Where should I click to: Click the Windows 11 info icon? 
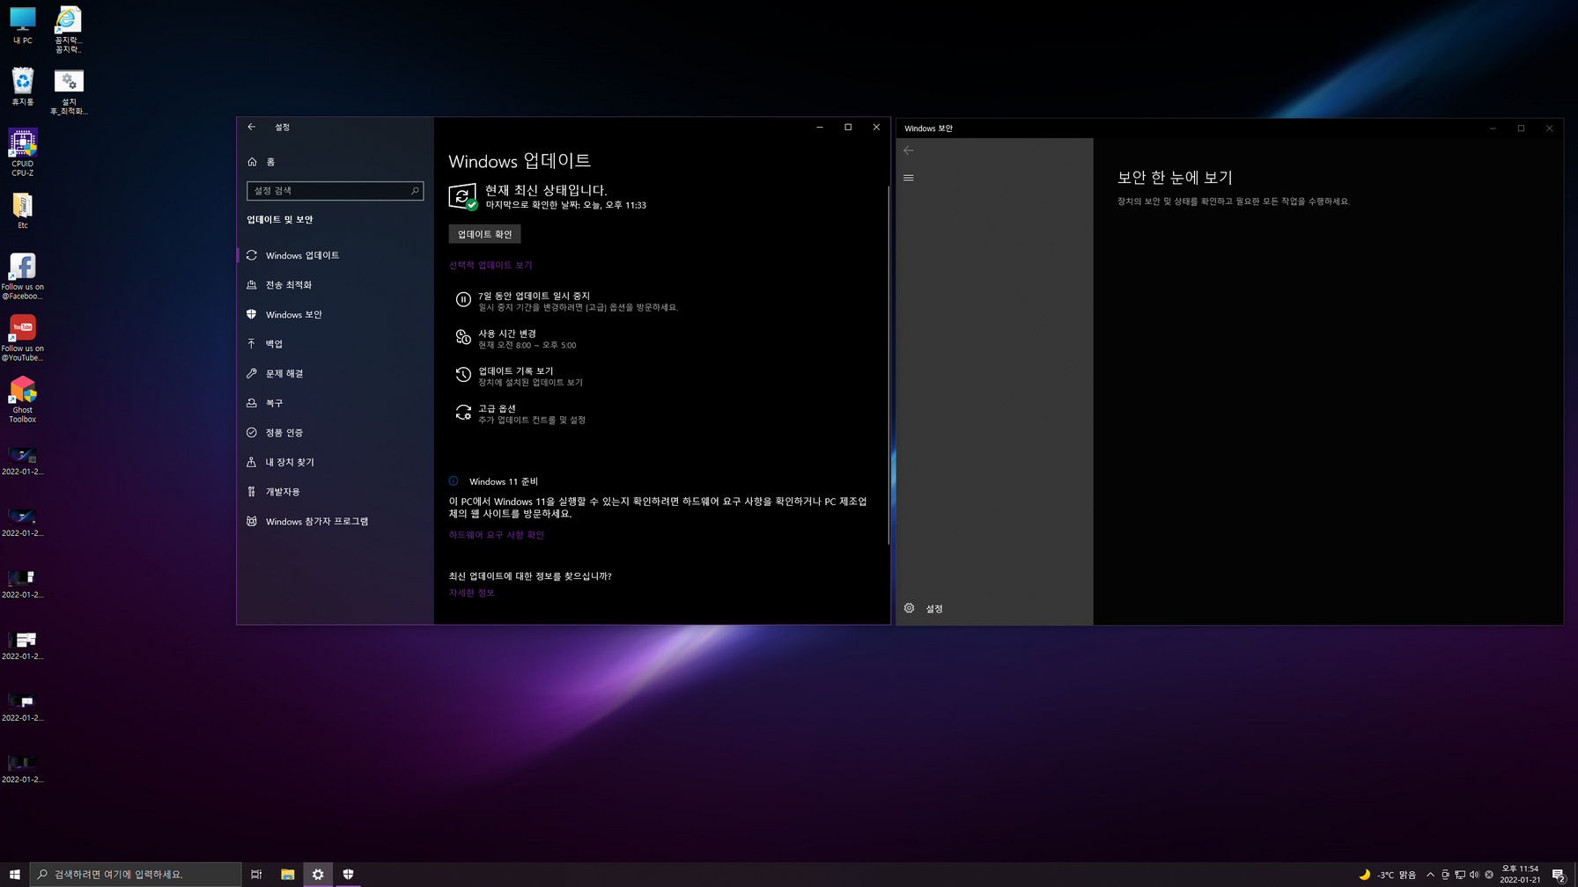coord(453,481)
